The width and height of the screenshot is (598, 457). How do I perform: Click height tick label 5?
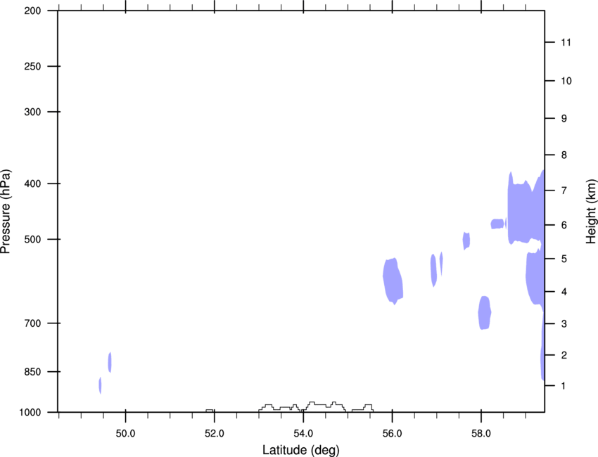pyautogui.click(x=564, y=259)
